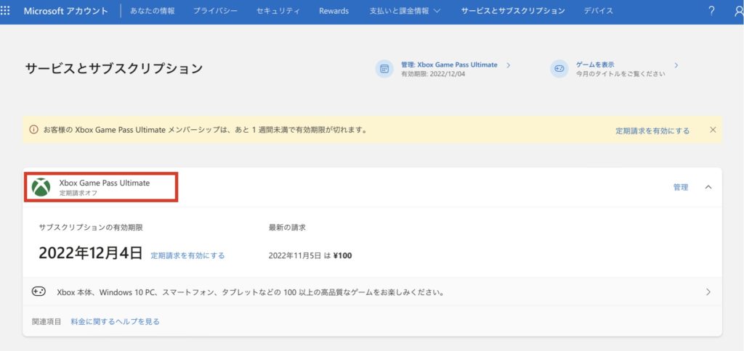The height and width of the screenshot is (351, 744).
Task: Click the info icon in yellow banner
Action: (x=33, y=130)
